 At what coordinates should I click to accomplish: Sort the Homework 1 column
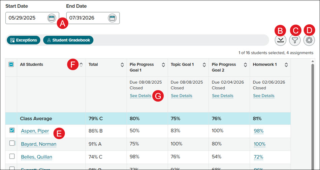286,65
